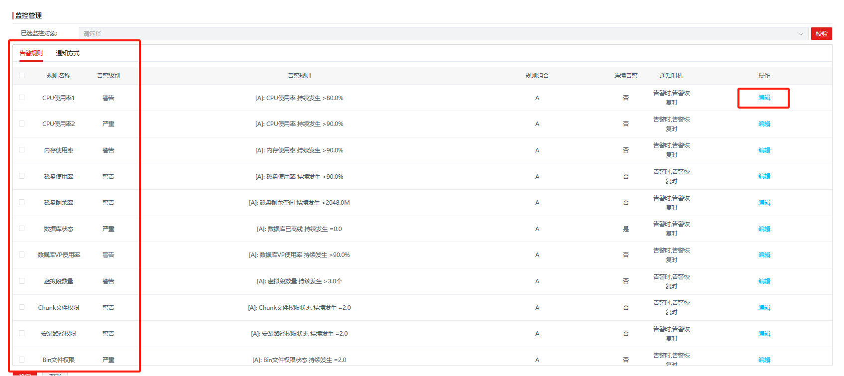Enable the 数据库状态 rule checkbox
This screenshot has height=376, width=844.
tap(21, 229)
